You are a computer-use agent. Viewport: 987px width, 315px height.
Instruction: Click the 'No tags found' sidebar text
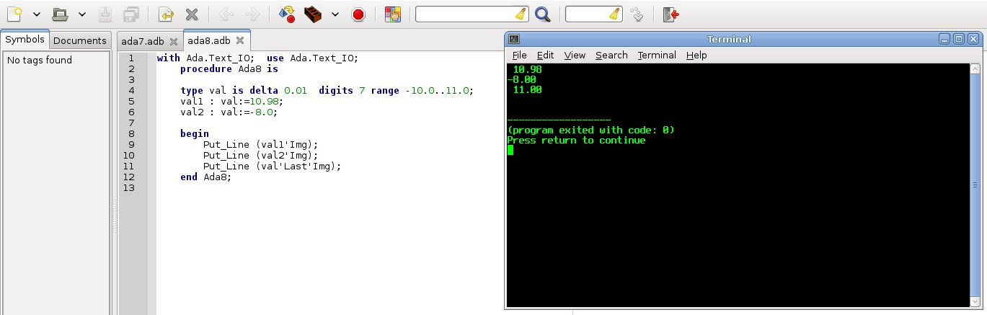[40, 61]
